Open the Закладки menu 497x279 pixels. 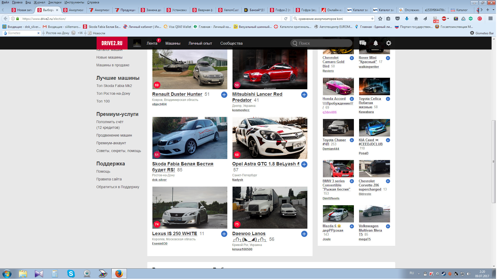point(55,2)
